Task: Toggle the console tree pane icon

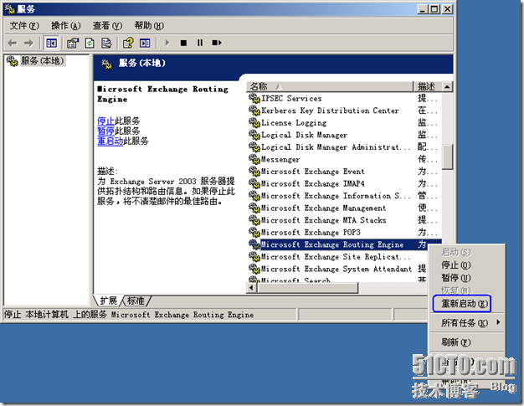Action: click(x=51, y=43)
